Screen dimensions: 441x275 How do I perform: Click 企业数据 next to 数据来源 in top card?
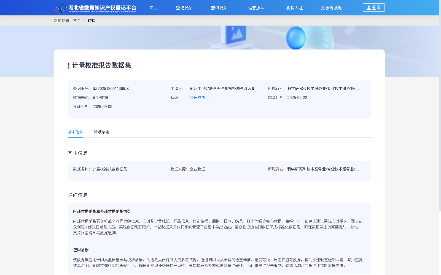pyautogui.click(x=100, y=98)
